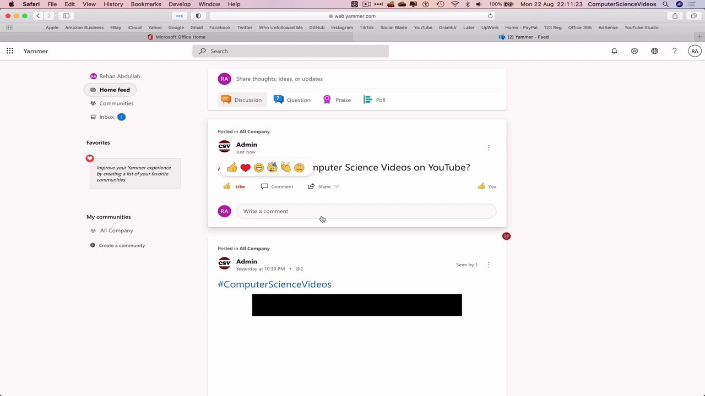Click Create a community

click(117, 245)
